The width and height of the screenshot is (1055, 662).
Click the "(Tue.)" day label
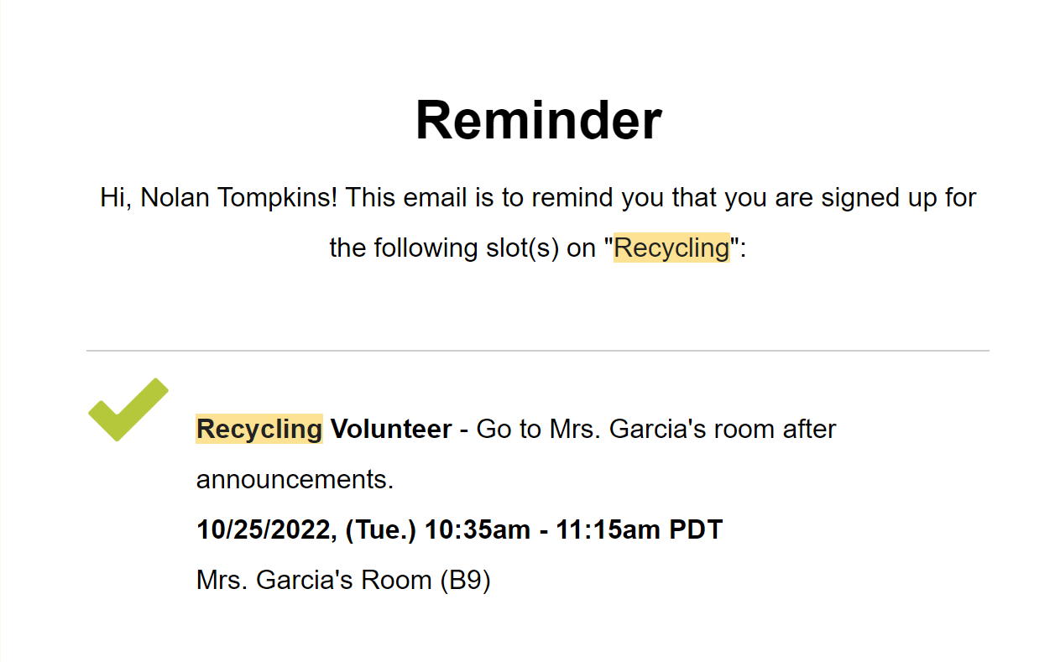click(x=380, y=529)
